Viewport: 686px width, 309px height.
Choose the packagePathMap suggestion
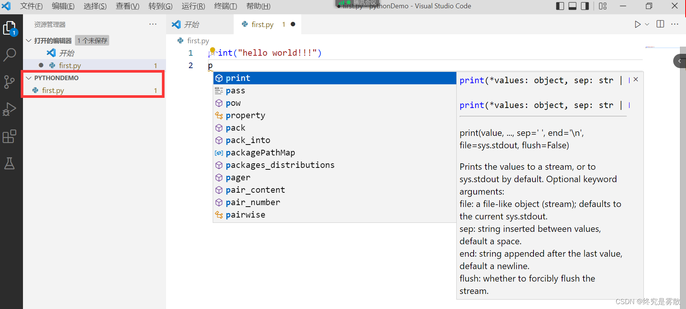click(x=335, y=152)
